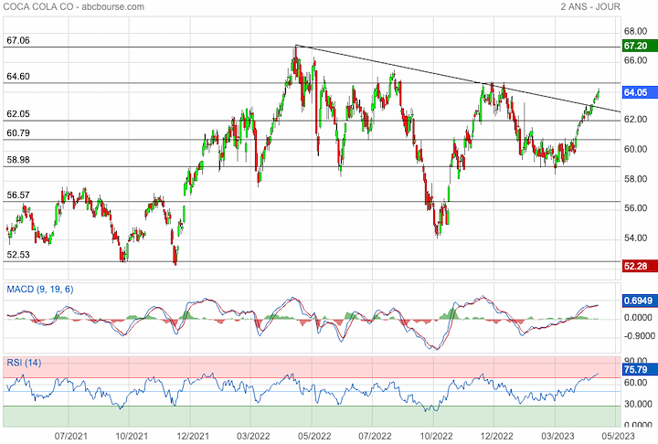The width and height of the screenshot is (658, 444).
Task: Click the 60.00 RSI axis label
Action: click(x=635, y=383)
